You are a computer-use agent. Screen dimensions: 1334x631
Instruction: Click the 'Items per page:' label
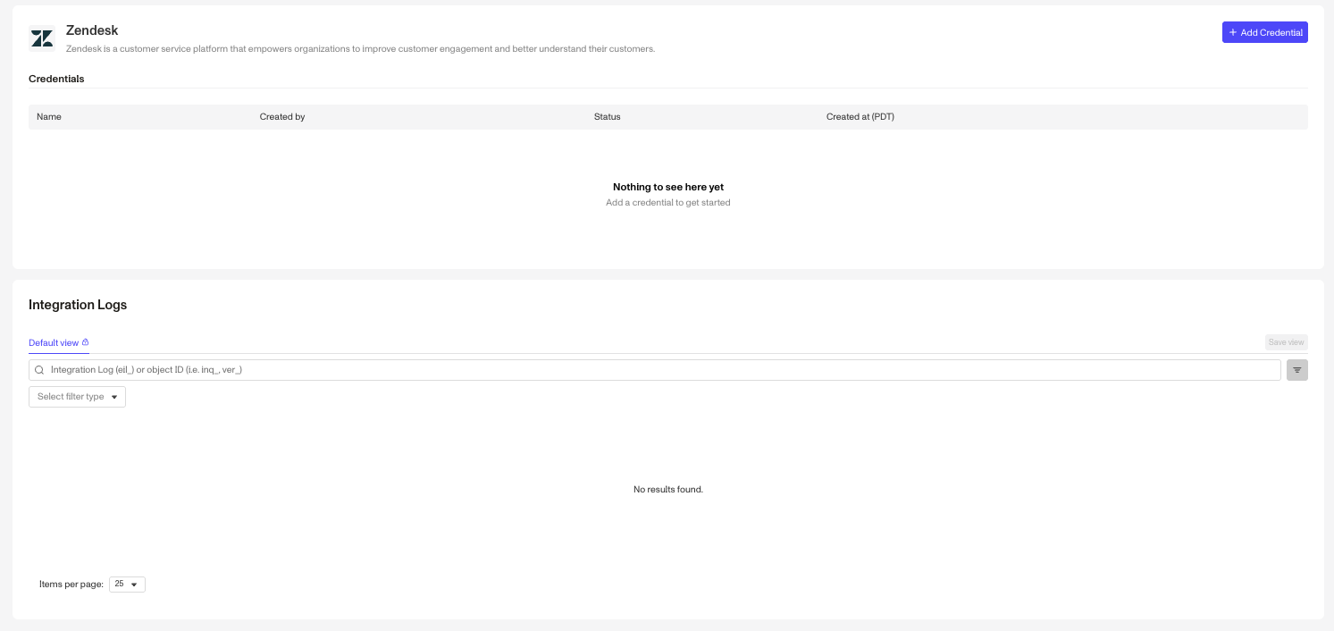(71, 585)
